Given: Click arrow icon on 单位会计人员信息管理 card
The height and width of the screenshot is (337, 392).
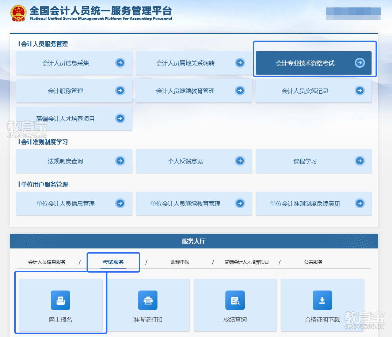Looking at the screenshot, I should coord(120,203).
